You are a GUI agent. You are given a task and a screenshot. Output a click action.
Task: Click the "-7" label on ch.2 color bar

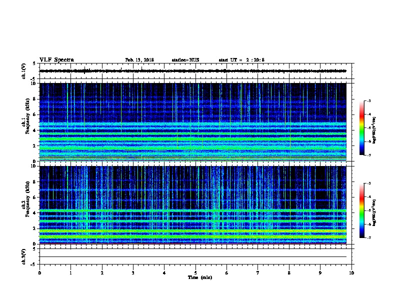[x=369, y=237]
